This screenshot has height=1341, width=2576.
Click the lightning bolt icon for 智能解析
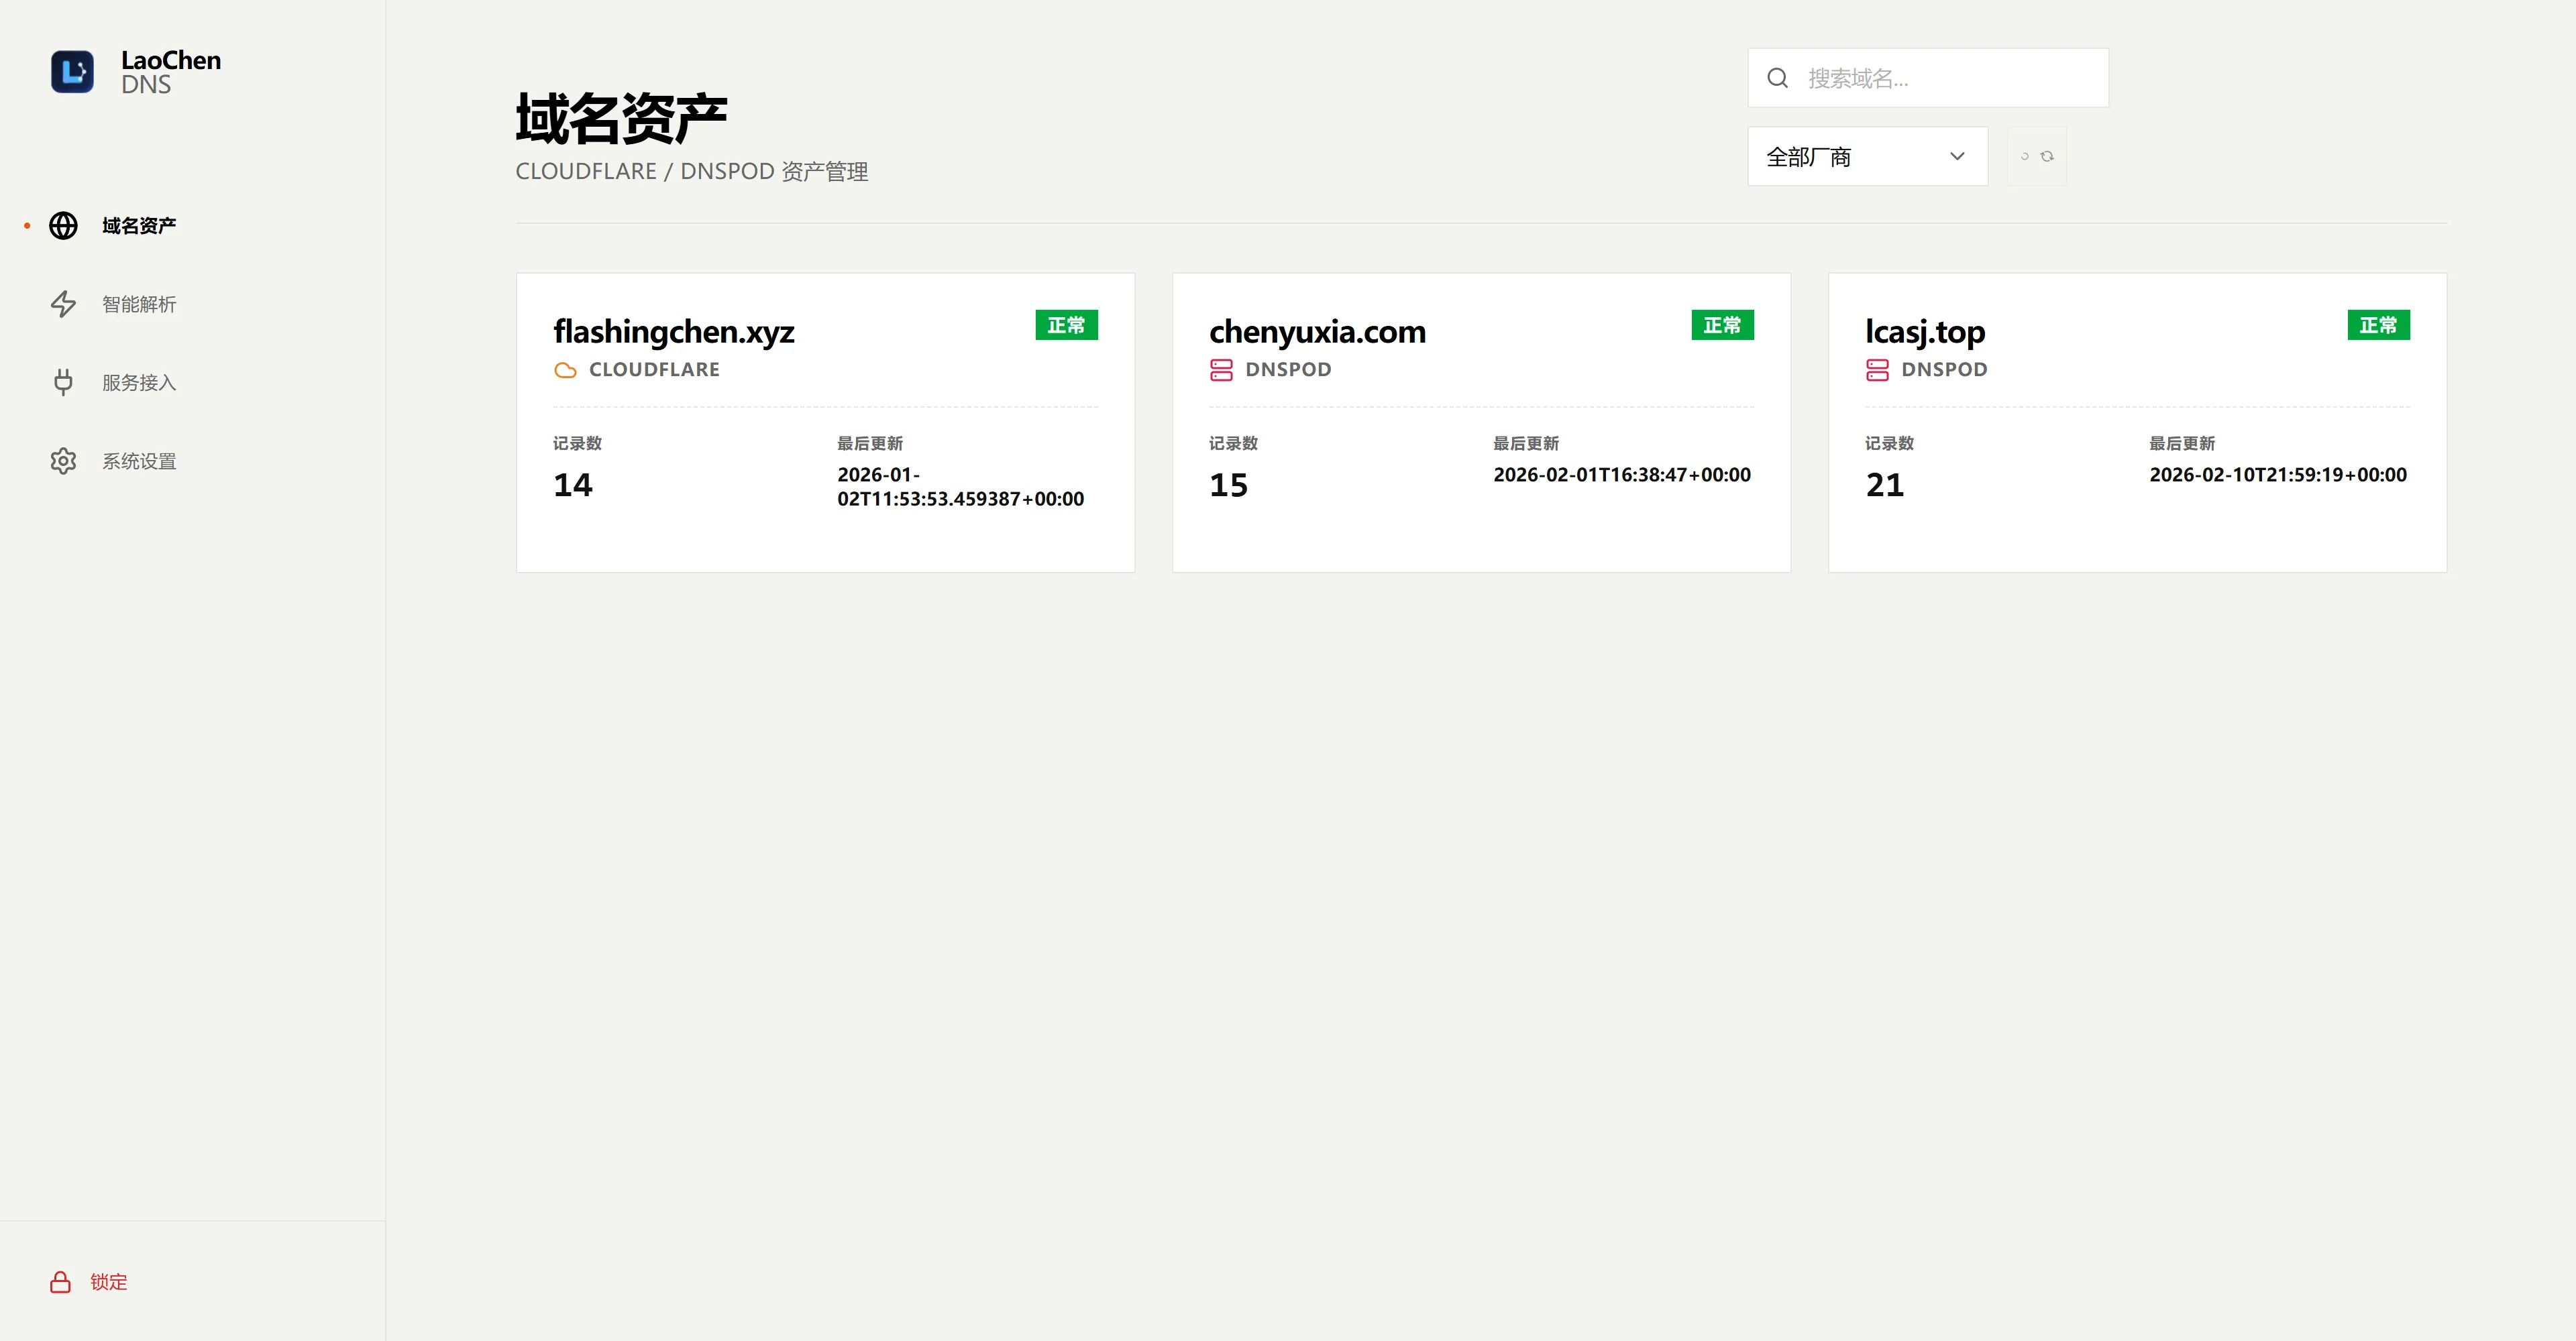pyautogui.click(x=63, y=304)
